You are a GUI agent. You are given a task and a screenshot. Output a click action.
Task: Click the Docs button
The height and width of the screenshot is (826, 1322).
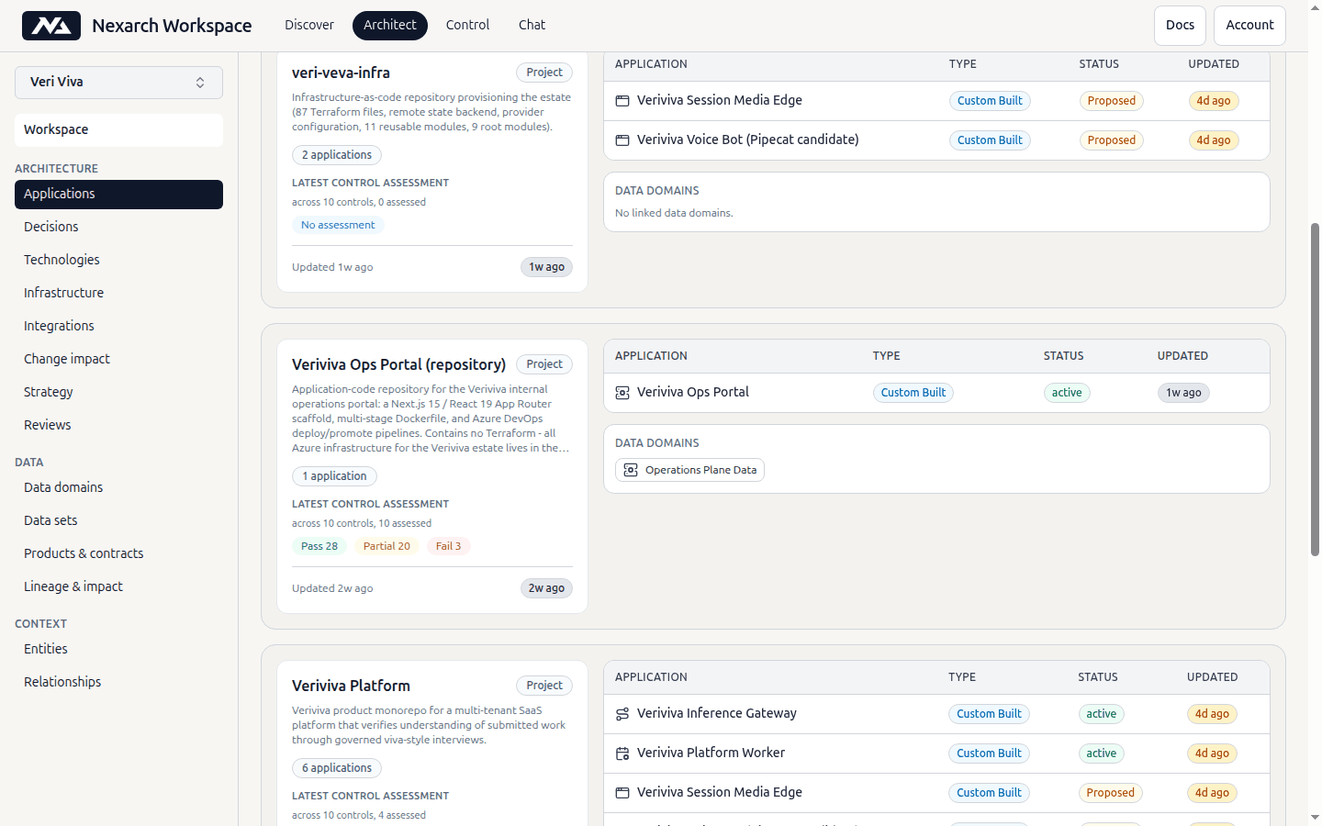pyautogui.click(x=1180, y=26)
